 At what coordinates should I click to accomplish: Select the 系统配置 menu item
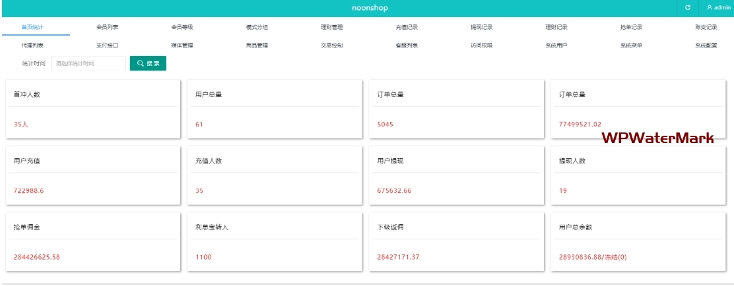pyautogui.click(x=706, y=45)
